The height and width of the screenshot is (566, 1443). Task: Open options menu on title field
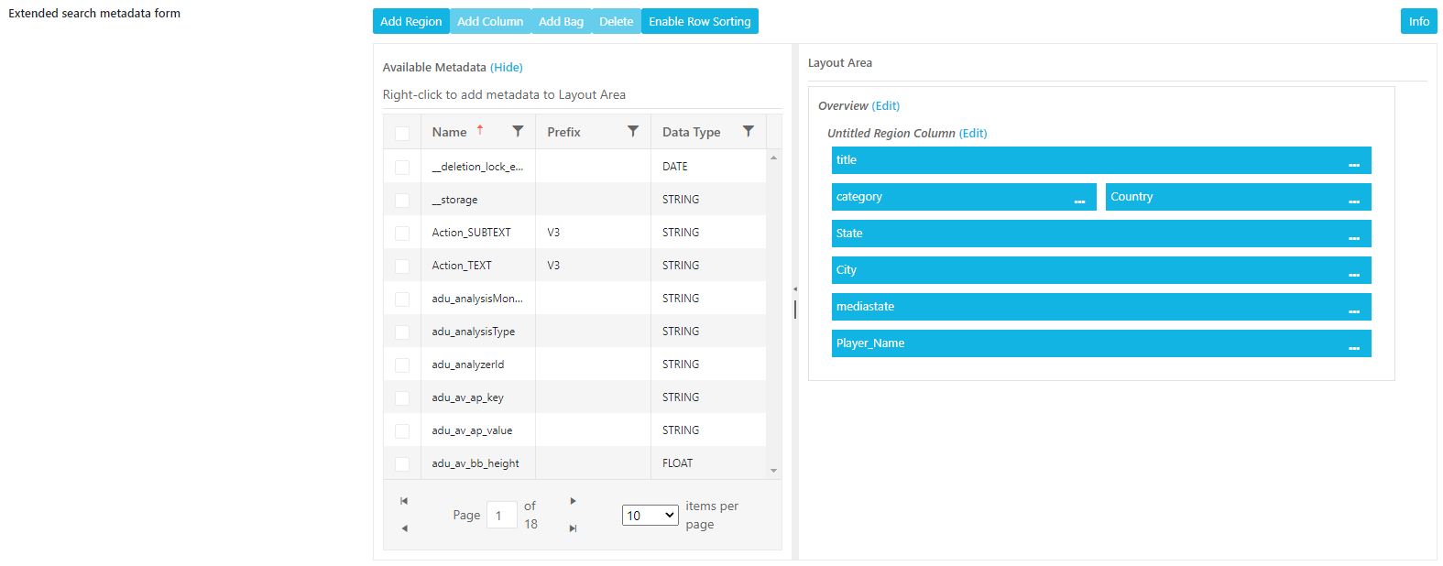(x=1353, y=161)
